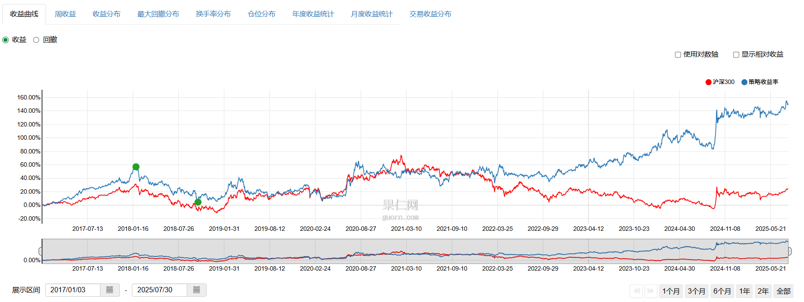Screen dimensions: 804x302
Task: Set range to 6个月
Action: (x=722, y=291)
